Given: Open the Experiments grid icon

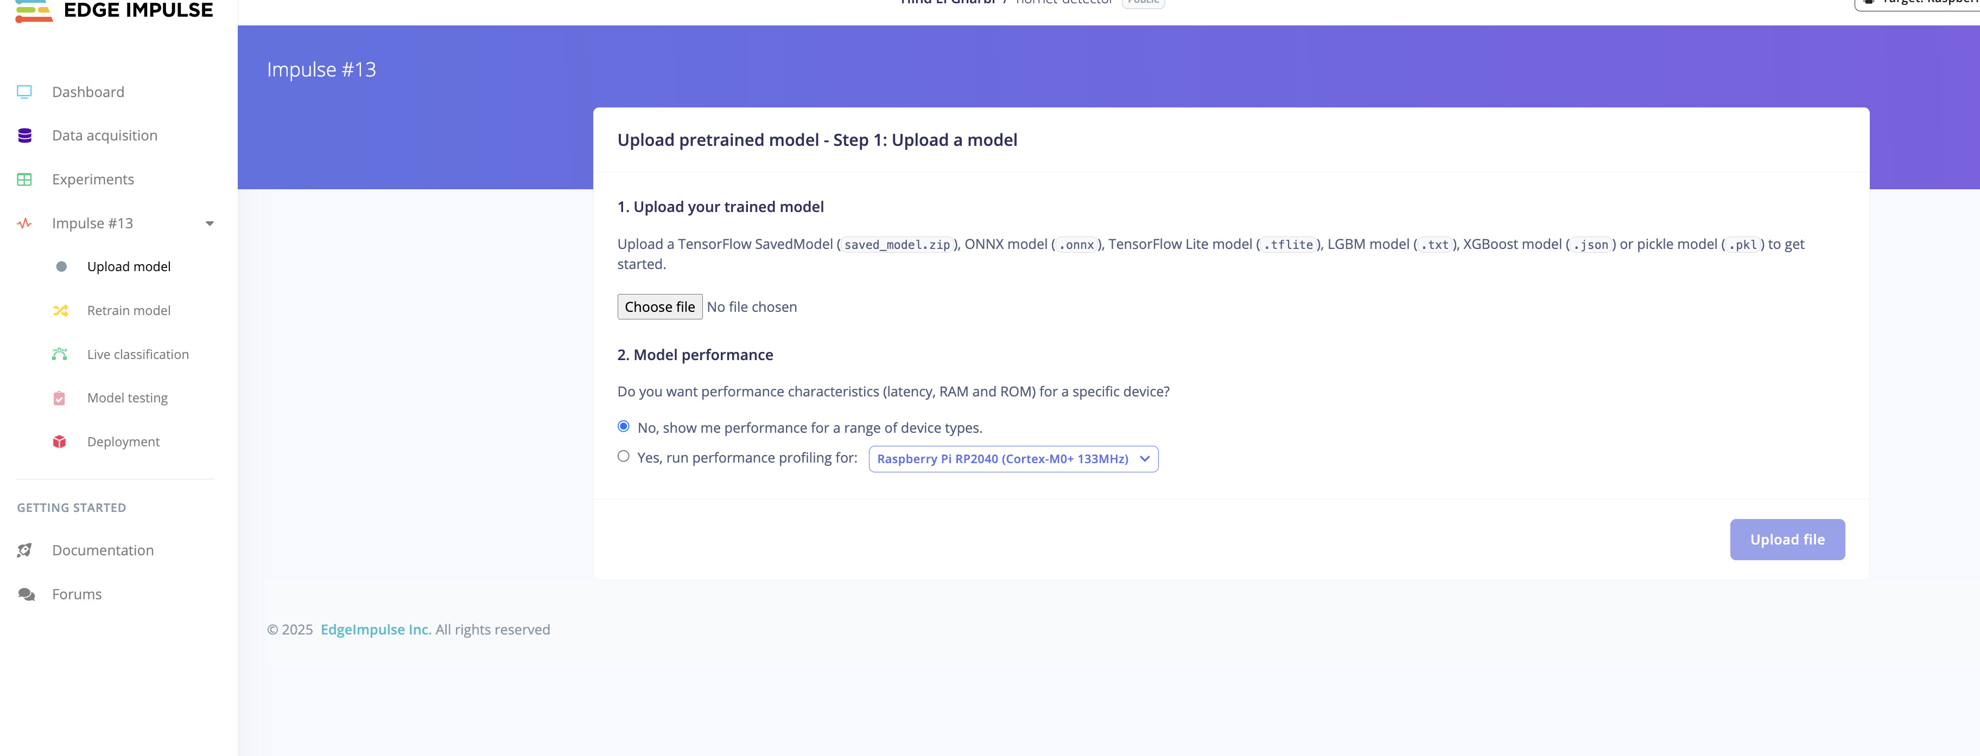Looking at the screenshot, I should coord(24,180).
